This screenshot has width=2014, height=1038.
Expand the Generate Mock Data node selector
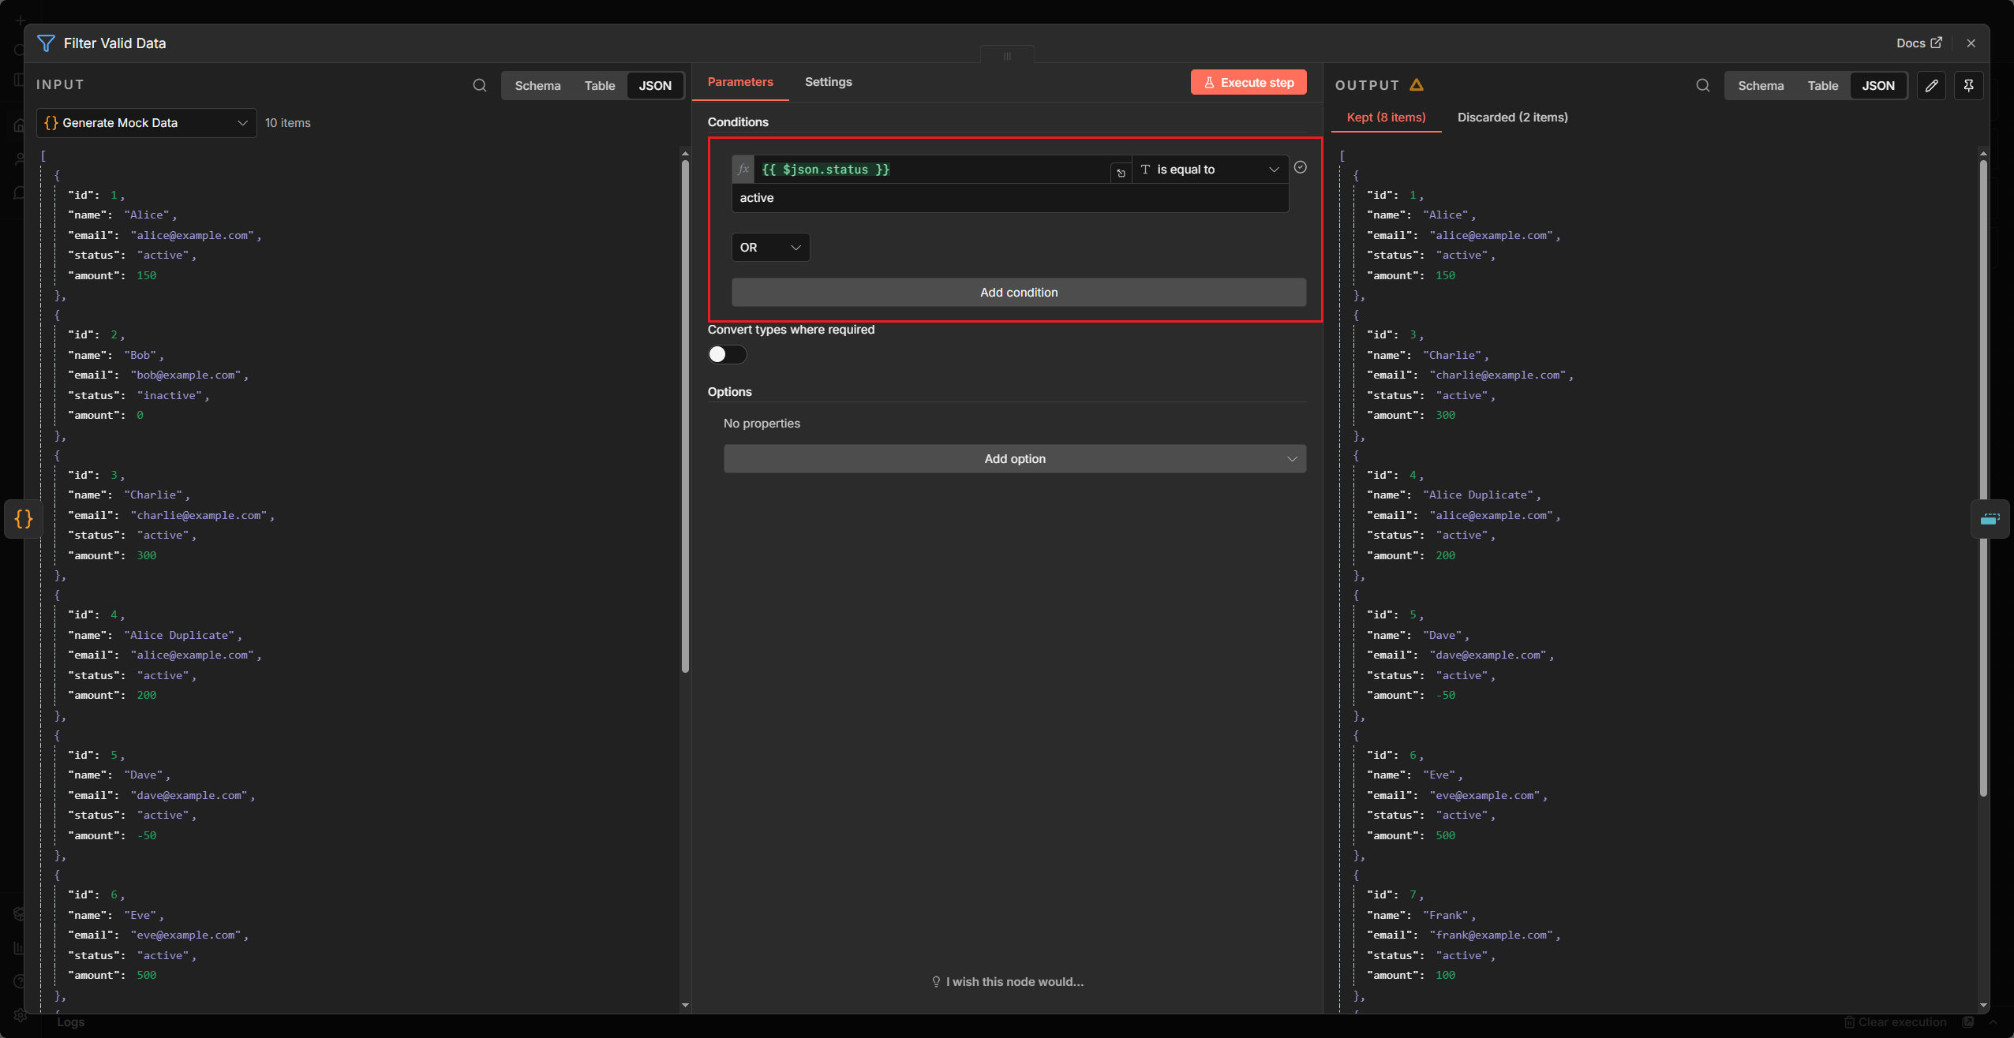tap(147, 123)
